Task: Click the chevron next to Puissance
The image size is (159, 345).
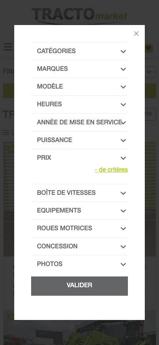Action: pos(123,141)
